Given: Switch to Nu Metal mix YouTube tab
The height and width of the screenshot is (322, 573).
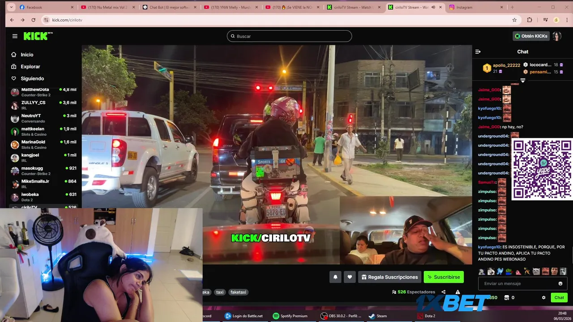Looking at the screenshot, I should (x=107, y=7).
